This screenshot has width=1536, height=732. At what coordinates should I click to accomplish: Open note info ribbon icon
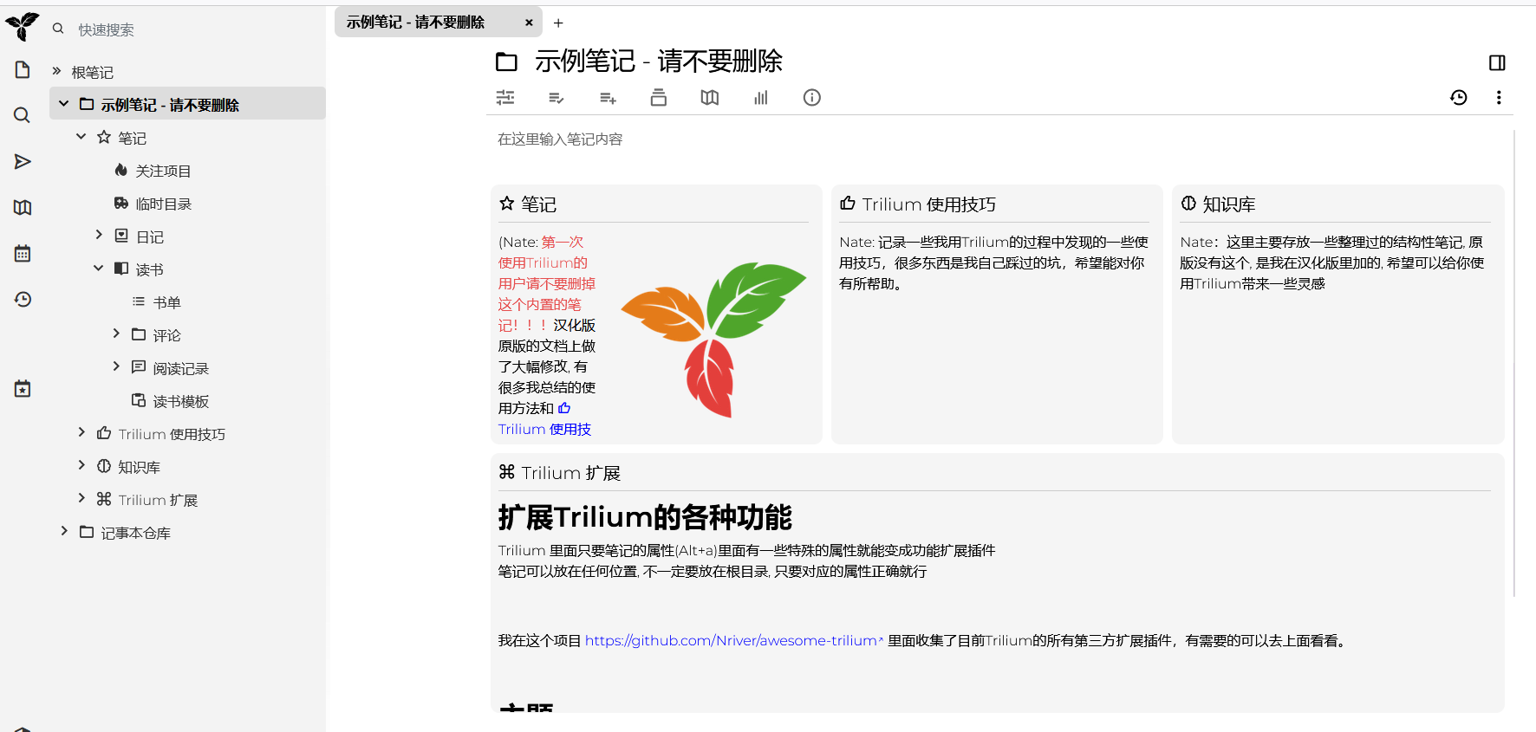(x=812, y=98)
